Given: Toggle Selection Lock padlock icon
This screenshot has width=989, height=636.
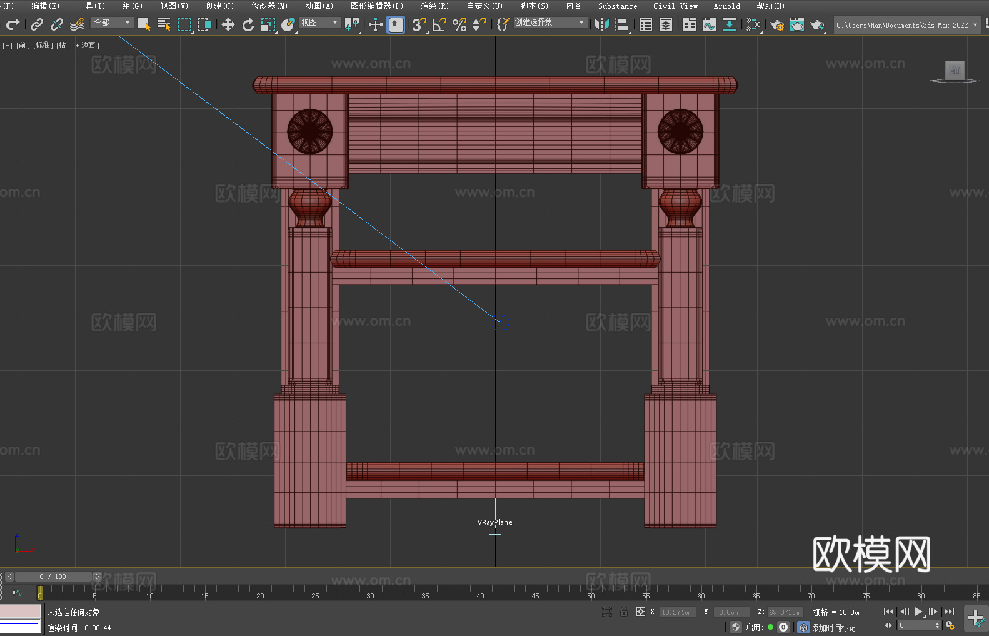Looking at the screenshot, I should click(x=624, y=612).
